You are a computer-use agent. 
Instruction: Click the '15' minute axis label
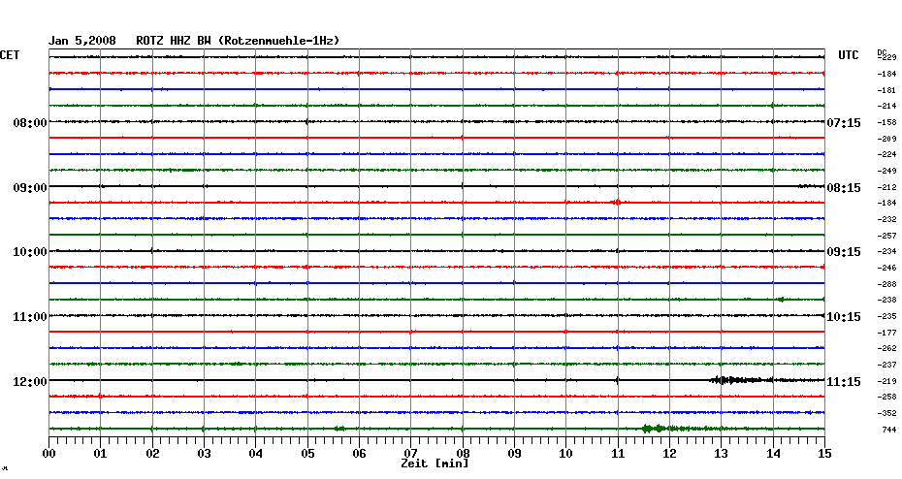click(x=825, y=453)
